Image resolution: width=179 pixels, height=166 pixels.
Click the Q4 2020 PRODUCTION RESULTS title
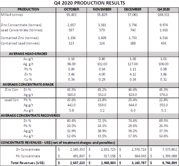(89, 3)
